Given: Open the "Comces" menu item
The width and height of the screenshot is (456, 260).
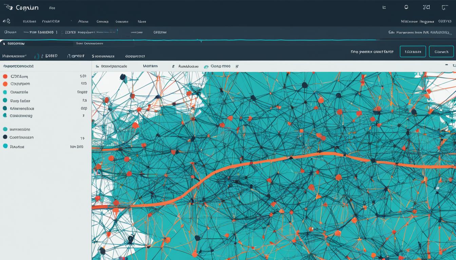Looking at the screenshot, I should (102, 21).
